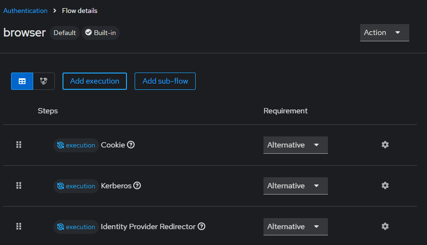The width and height of the screenshot is (427, 245).
Task: Click the Default label badge
Action: point(64,33)
